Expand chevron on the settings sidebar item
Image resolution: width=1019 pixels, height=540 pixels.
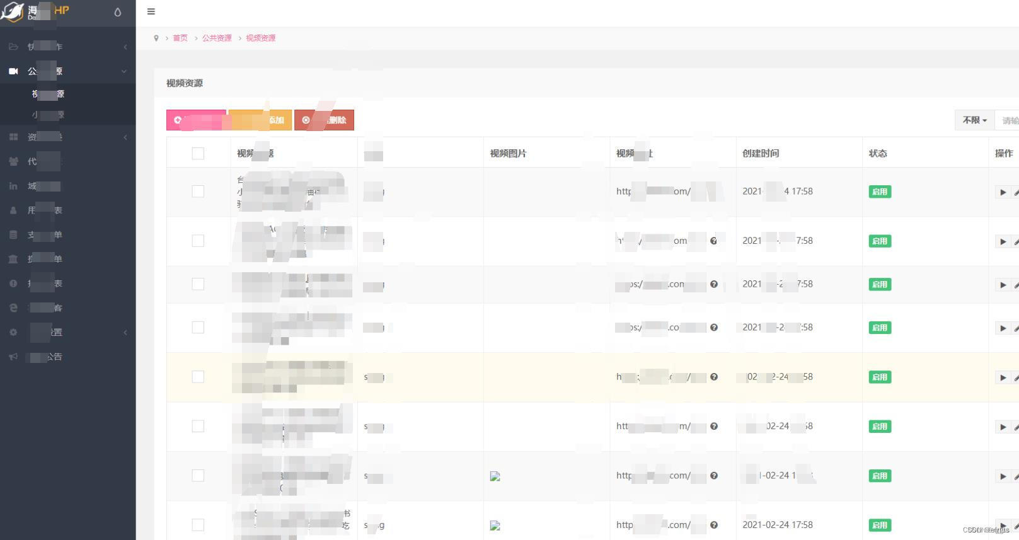pyautogui.click(x=125, y=332)
